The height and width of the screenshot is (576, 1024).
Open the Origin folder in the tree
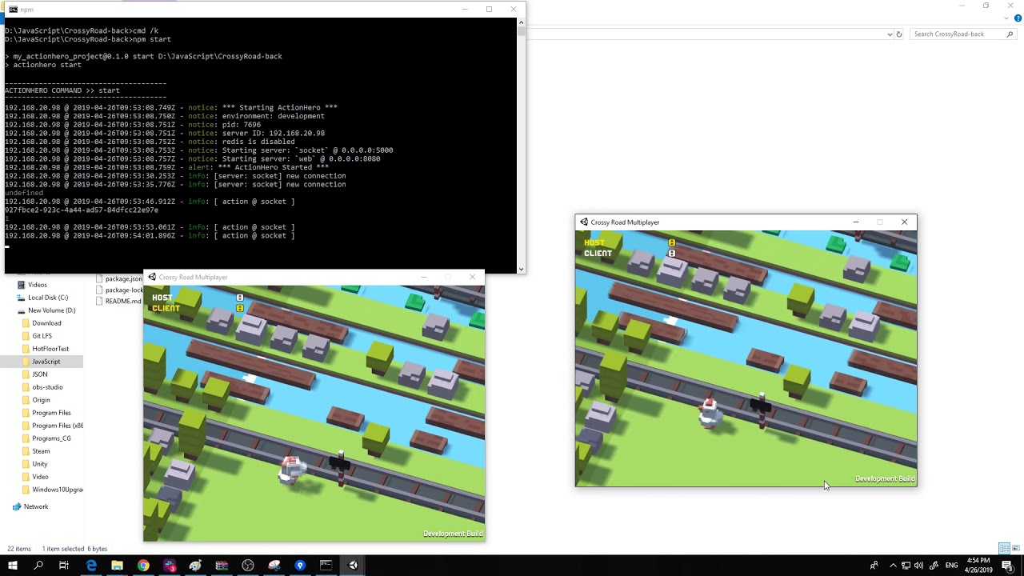click(x=41, y=400)
